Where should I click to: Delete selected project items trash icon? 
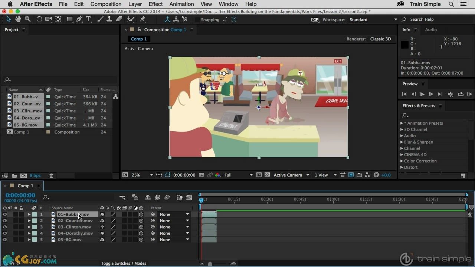click(51, 176)
